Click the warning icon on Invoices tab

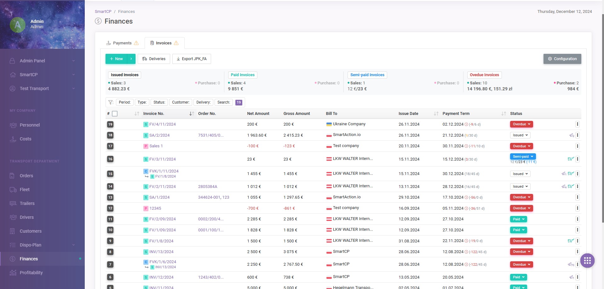(x=176, y=43)
